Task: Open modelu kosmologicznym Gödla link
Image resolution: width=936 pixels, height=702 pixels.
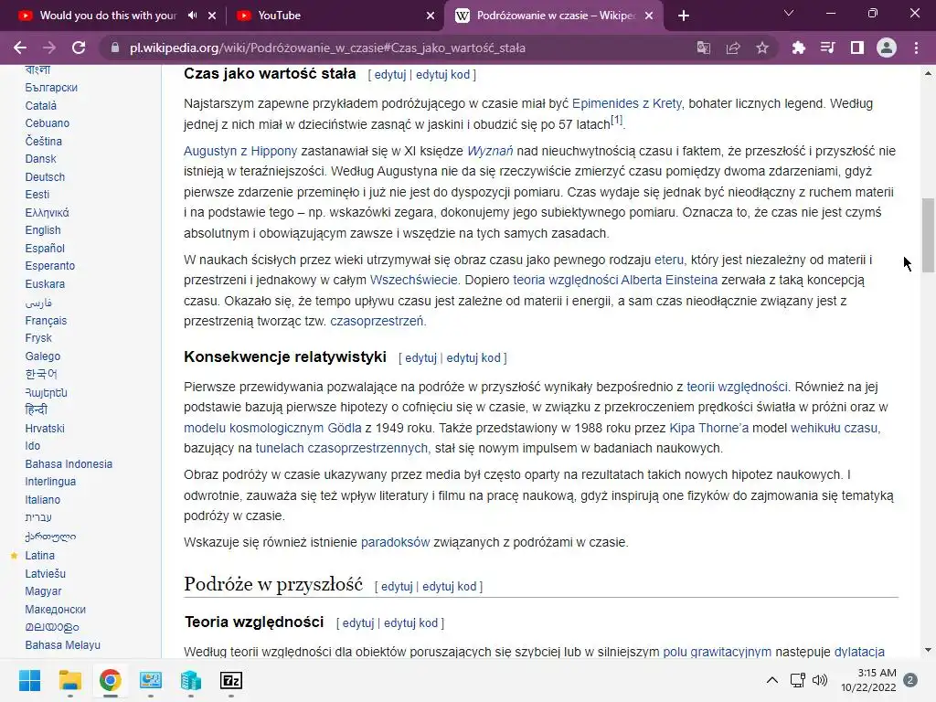Action: coord(272,428)
